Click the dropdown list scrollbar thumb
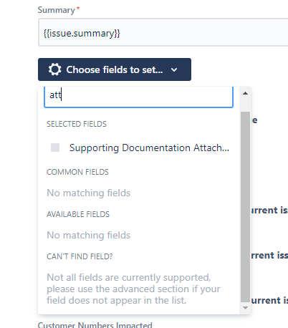Screen dimensions: 288x328 (245, 207)
